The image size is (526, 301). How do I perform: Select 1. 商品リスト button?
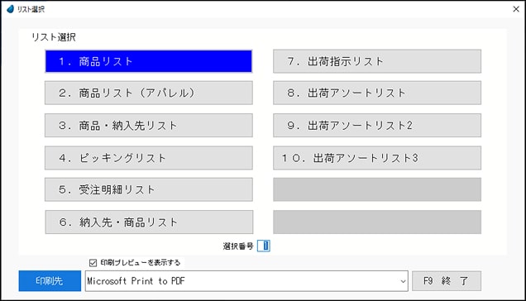(x=149, y=61)
